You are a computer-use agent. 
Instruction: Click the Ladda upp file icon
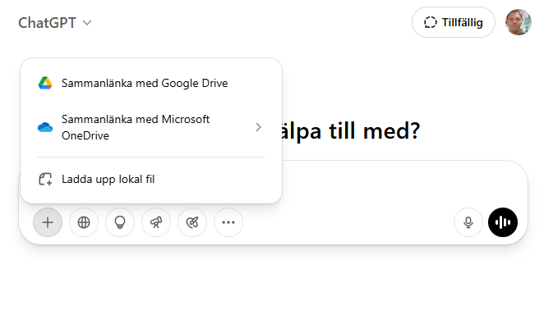click(x=45, y=179)
